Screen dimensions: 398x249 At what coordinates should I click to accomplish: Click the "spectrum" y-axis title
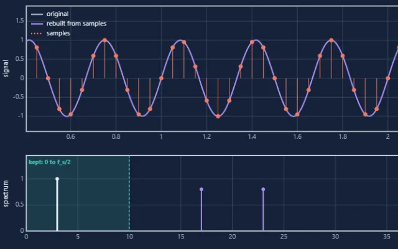[6, 194]
